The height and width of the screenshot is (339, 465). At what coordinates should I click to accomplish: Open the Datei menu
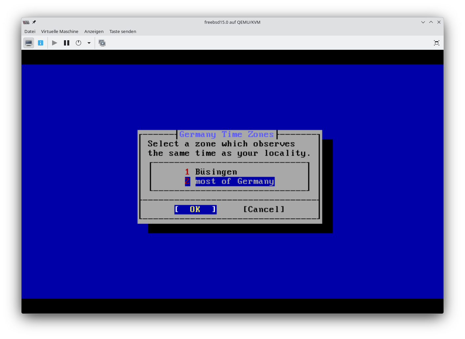click(x=30, y=31)
